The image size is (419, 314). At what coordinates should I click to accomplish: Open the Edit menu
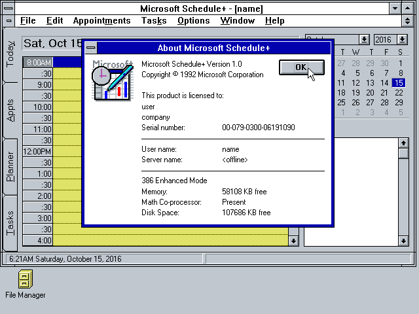54,20
